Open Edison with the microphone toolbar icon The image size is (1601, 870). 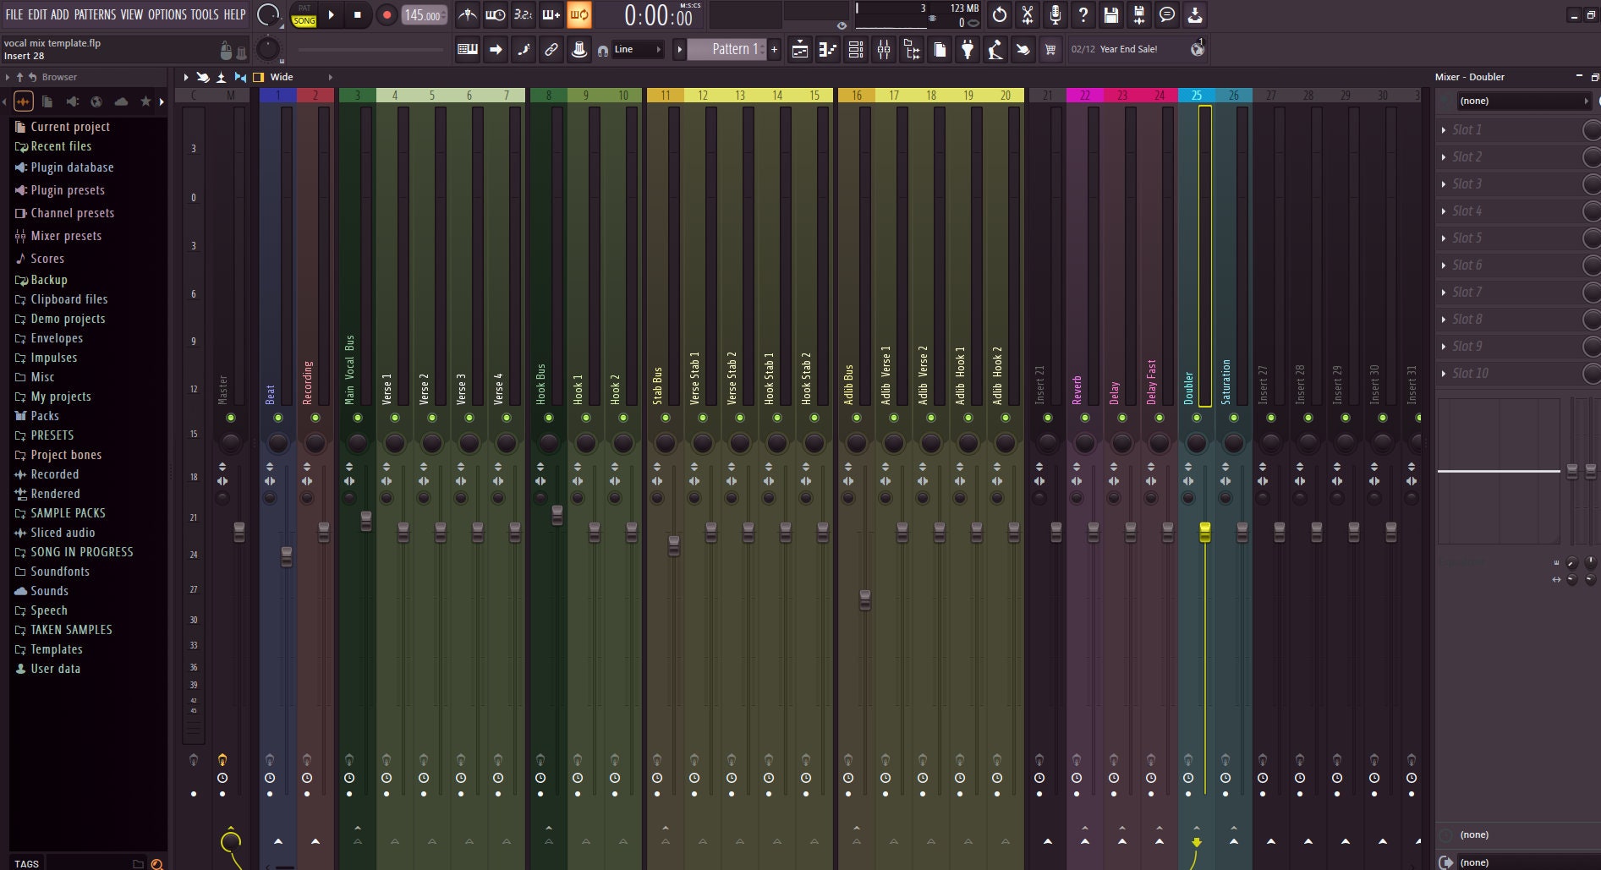tap(1054, 14)
